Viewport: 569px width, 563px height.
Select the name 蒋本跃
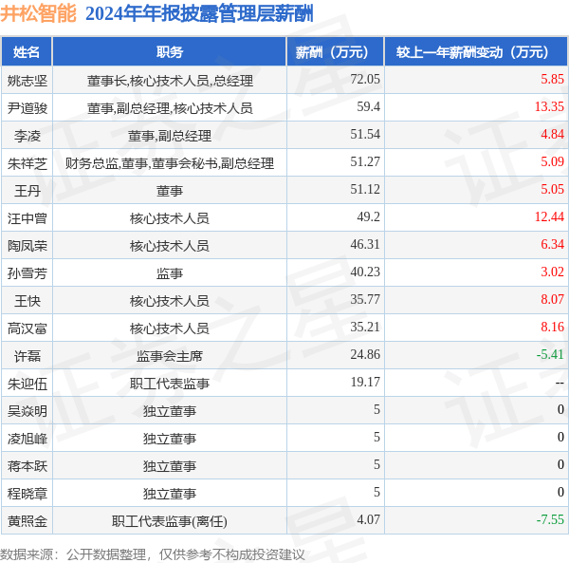(x=28, y=466)
